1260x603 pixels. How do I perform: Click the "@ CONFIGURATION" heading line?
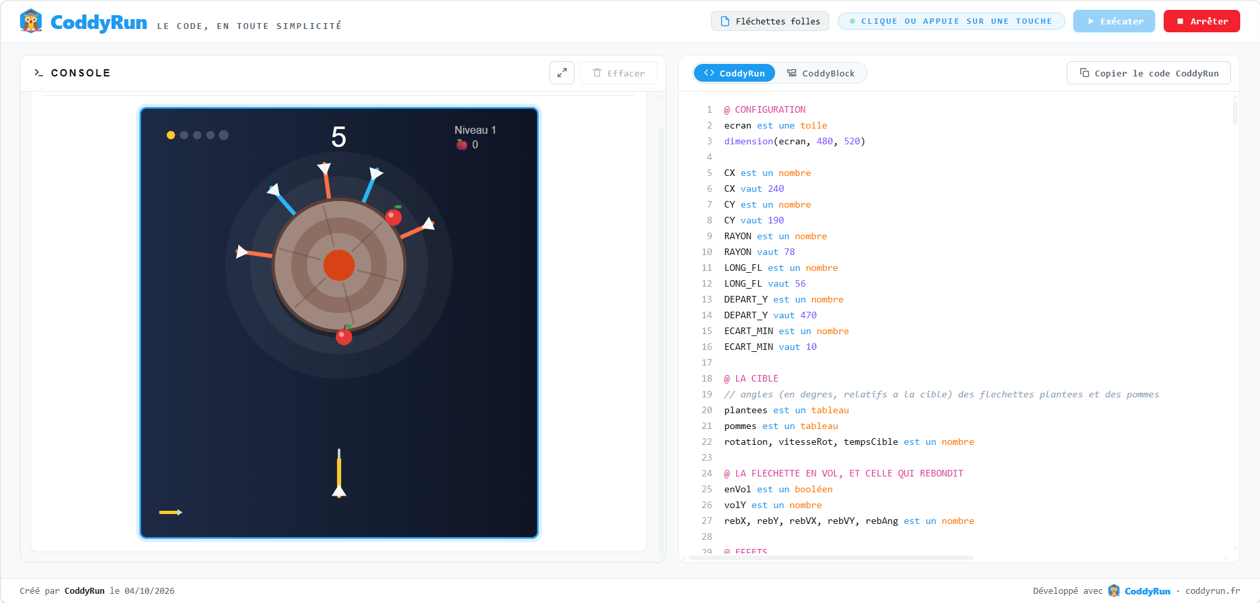click(765, 109)
